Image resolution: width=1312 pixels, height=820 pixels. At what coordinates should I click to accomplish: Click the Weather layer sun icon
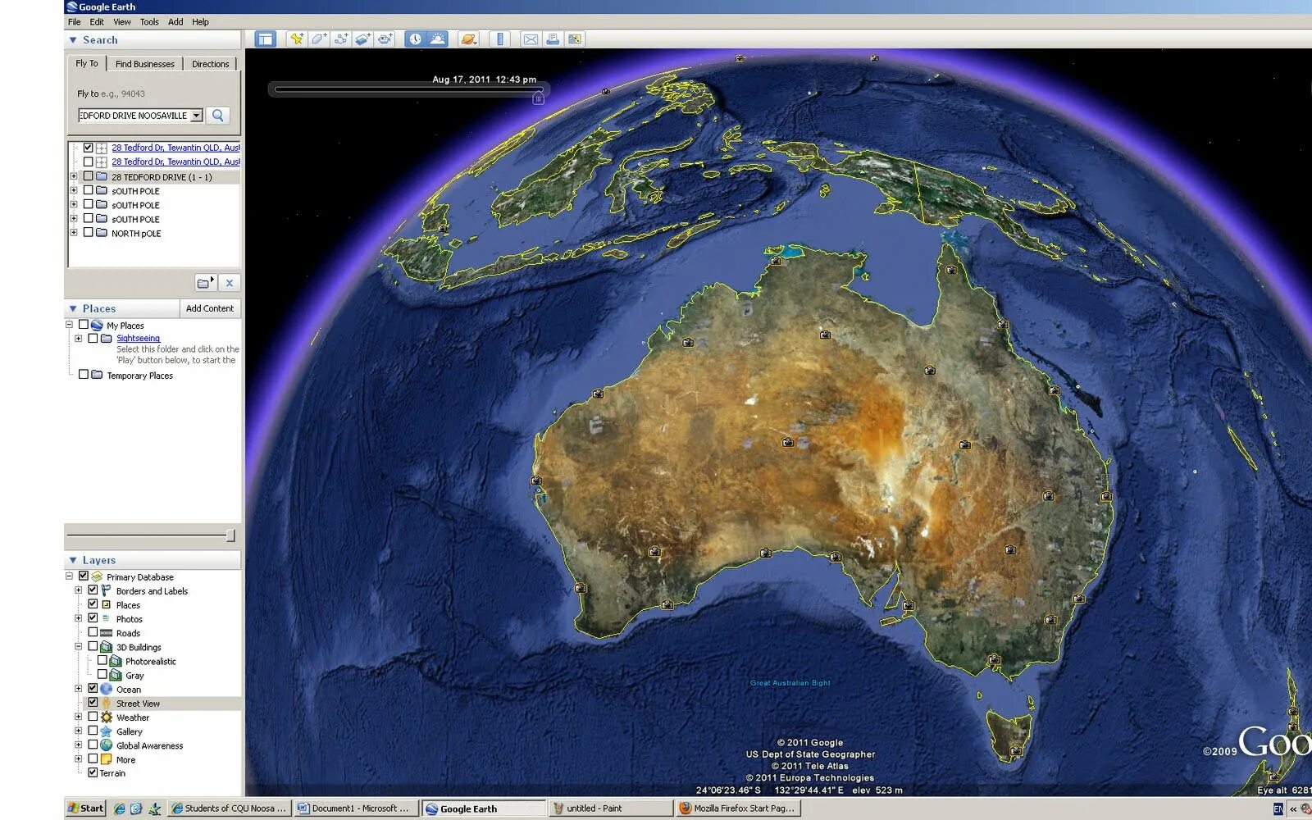click(107, 717)
